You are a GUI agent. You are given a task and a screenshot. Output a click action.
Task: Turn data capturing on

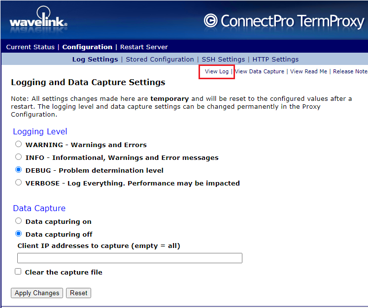point(19,221)
